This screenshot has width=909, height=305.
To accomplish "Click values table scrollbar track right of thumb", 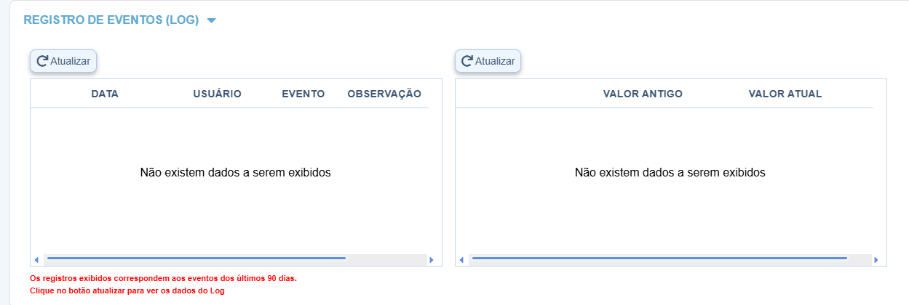I will [x=860, y=259].
